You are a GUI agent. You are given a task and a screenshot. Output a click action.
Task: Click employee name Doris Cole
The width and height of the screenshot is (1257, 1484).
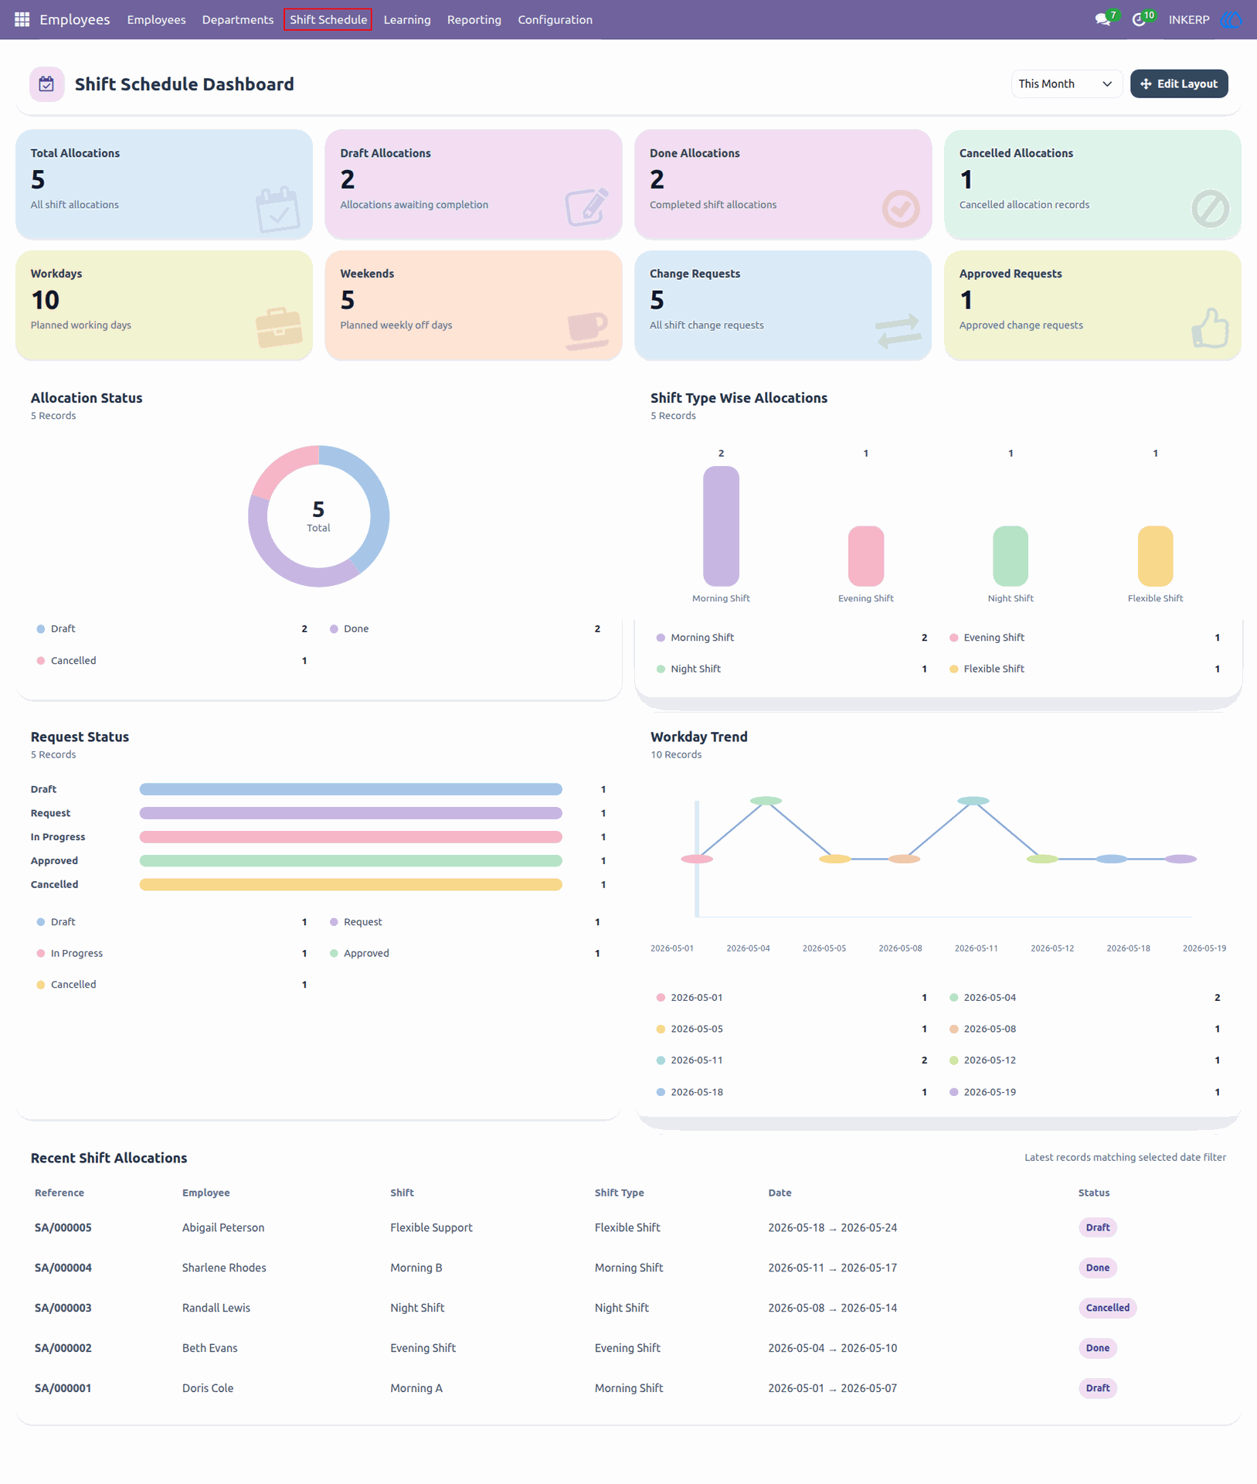(x=208, y=1388)
